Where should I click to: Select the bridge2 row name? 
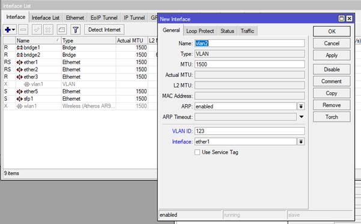(32, 55)
